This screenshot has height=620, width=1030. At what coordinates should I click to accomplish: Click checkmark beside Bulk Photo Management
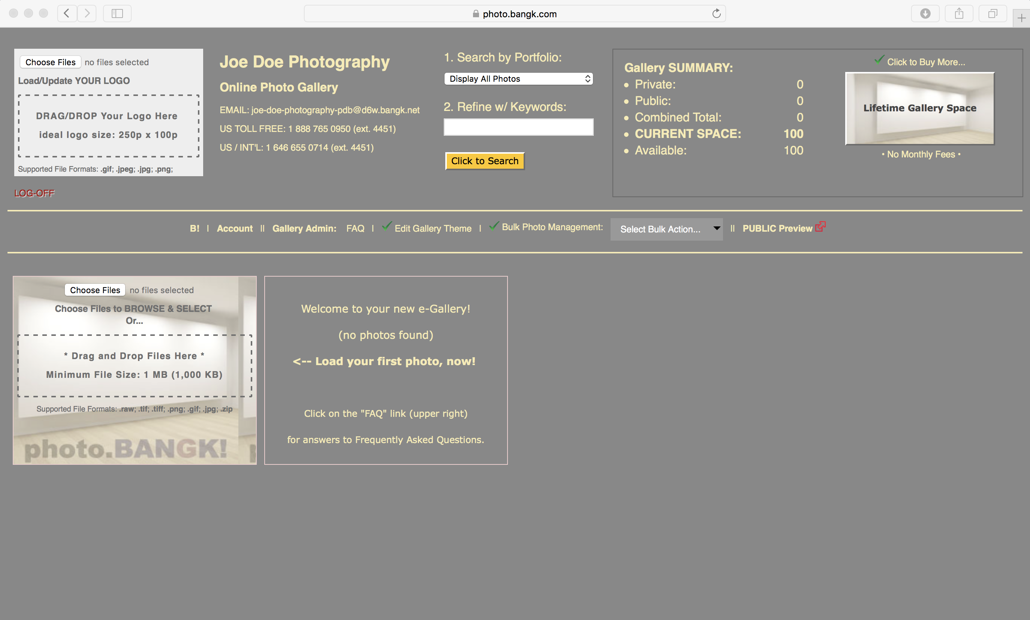click(x=494, y=226)
